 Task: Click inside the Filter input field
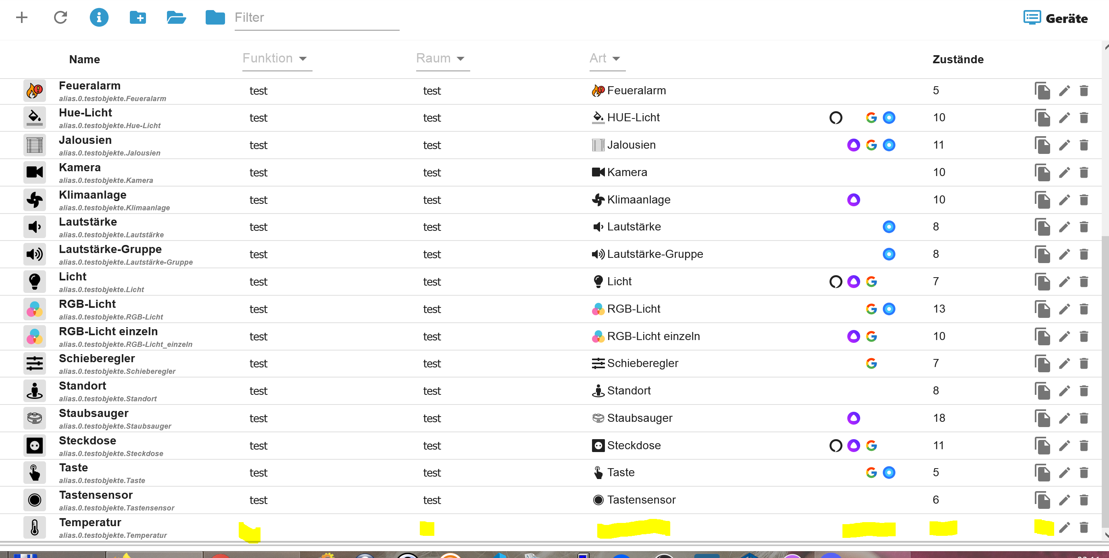[317, 18]
